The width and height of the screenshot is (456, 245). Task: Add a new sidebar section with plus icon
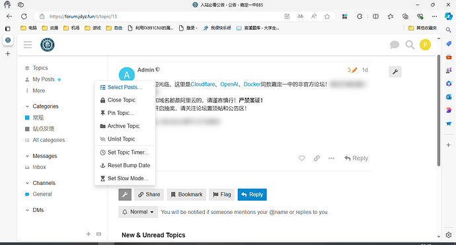(89, 234)
